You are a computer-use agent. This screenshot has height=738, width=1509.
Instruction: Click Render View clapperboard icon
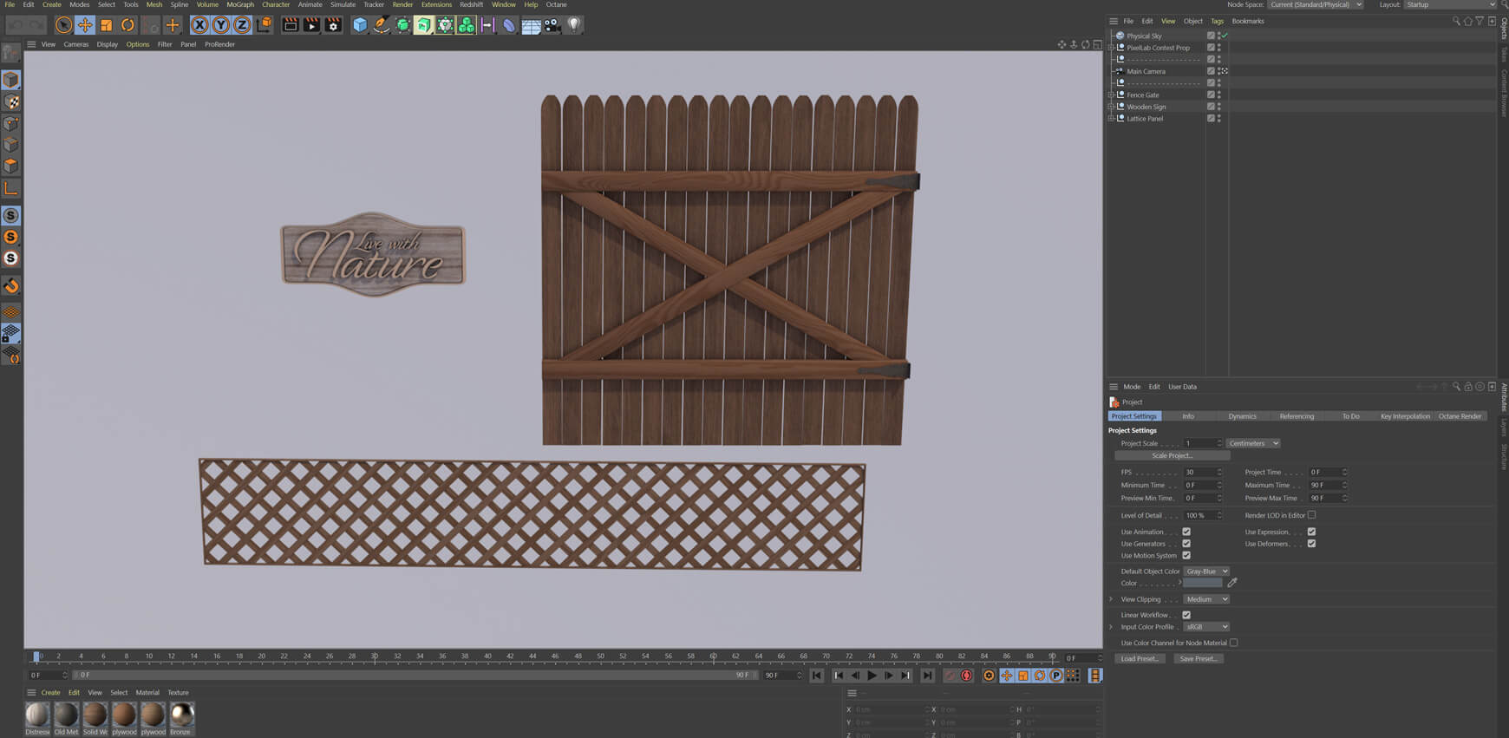pyautogui.click(x=291, y=25)
